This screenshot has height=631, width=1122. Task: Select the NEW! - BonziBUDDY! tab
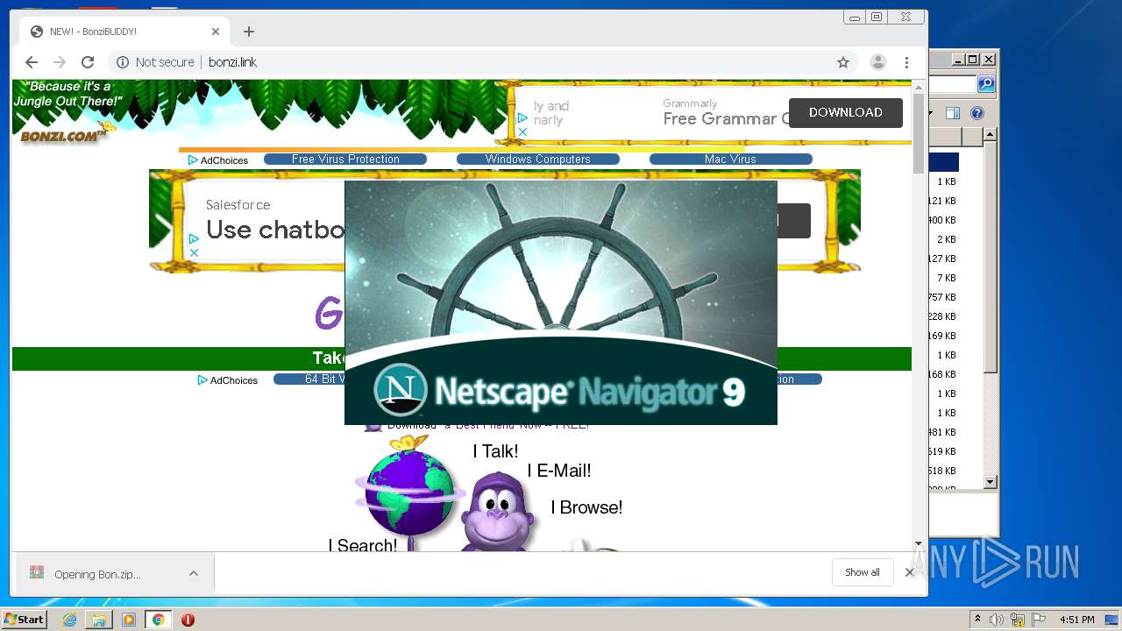coord(125,32)
